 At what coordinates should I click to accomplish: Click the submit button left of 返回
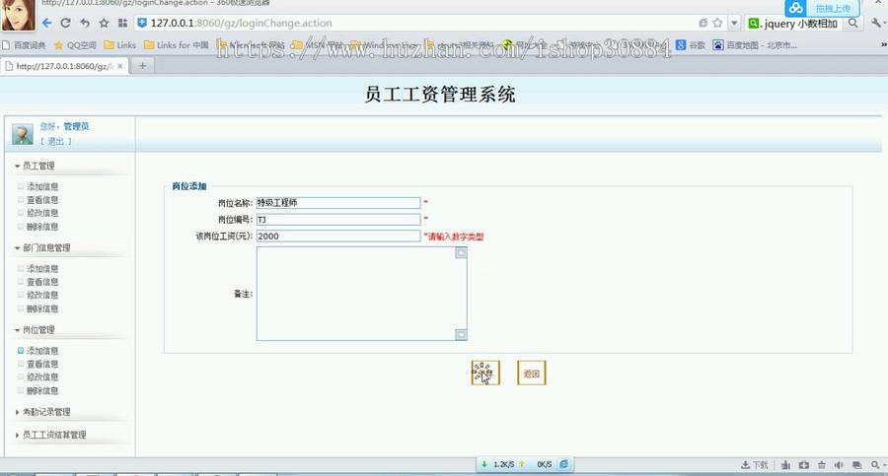[x=485, y=373]
